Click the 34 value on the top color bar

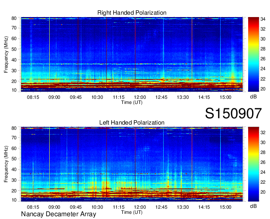(x=263, y=19)
